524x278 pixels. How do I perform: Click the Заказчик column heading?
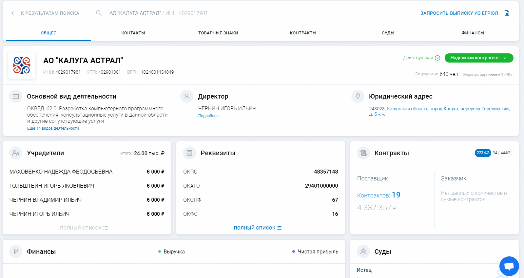454,178
